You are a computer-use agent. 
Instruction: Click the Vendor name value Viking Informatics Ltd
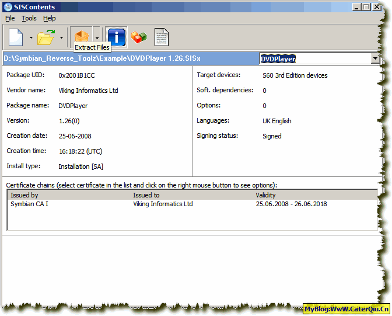[x=88, y=91]
